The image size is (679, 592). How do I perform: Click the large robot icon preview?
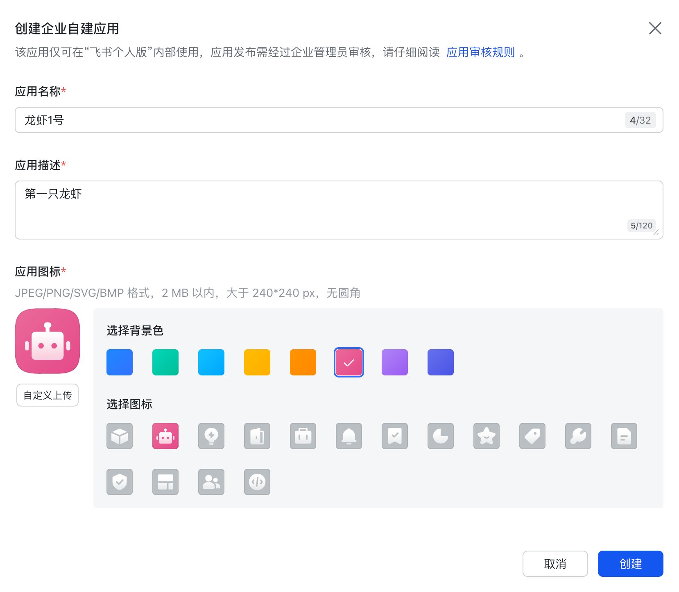48,341
